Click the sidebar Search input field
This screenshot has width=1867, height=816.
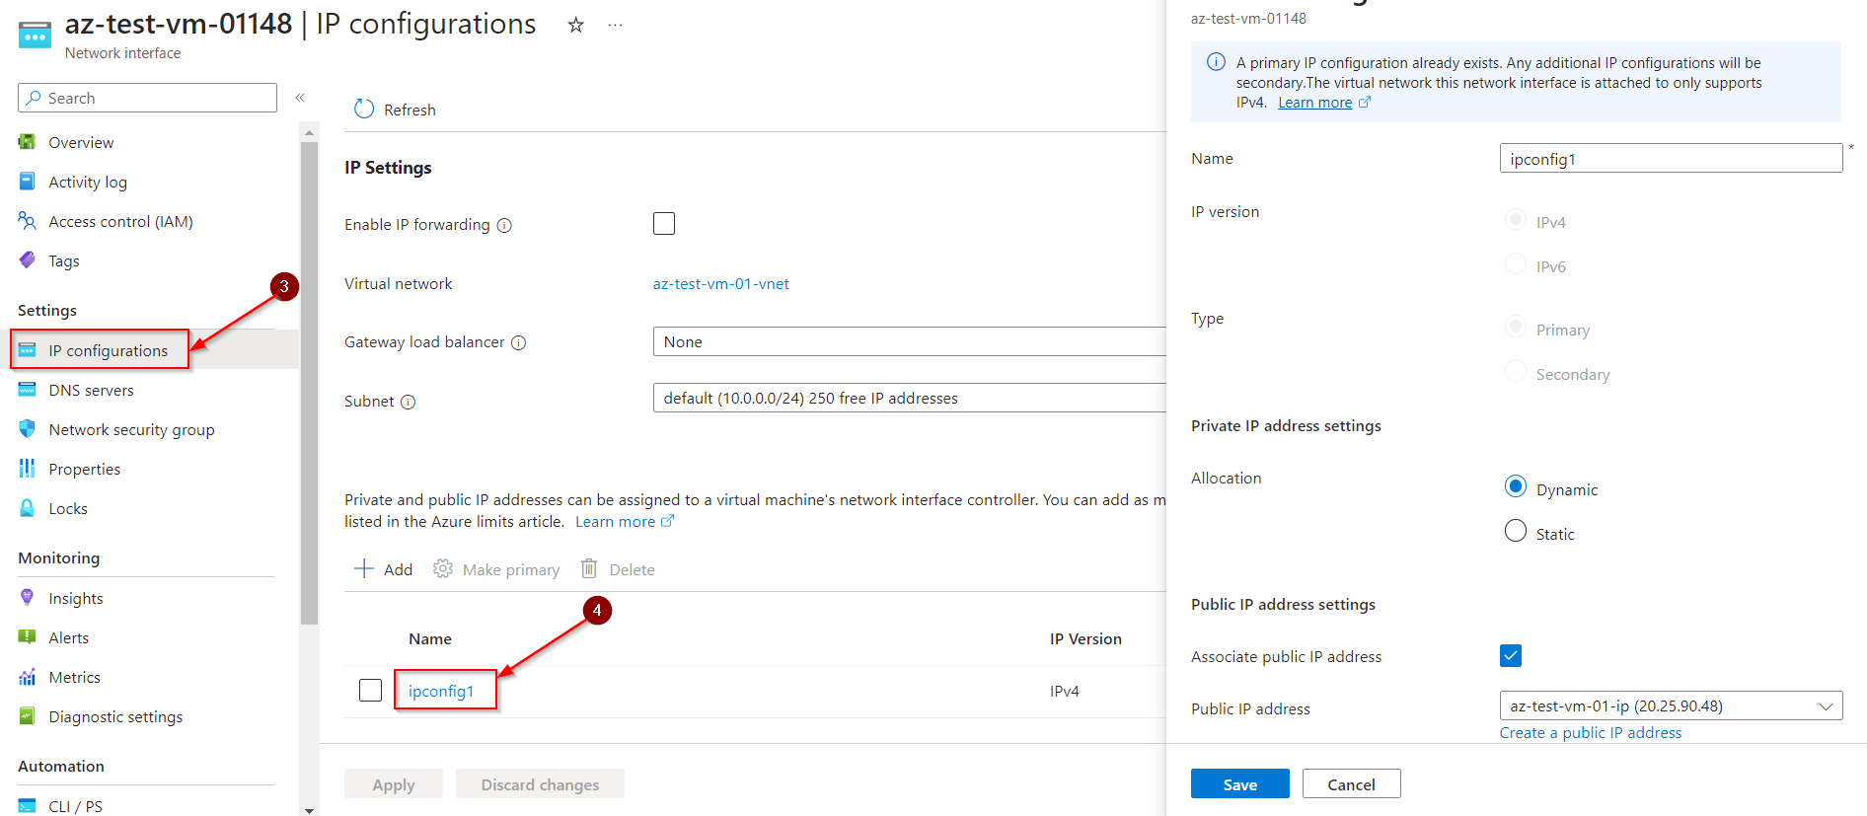(147, 98)
